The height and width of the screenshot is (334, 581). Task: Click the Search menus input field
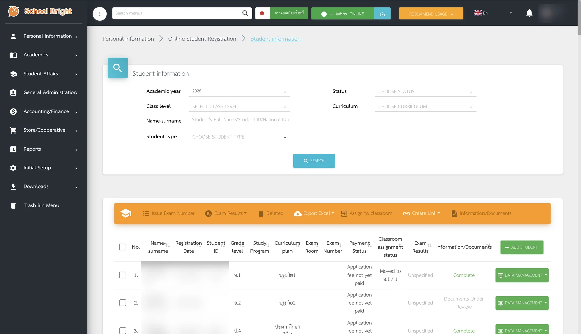[177, 13]
